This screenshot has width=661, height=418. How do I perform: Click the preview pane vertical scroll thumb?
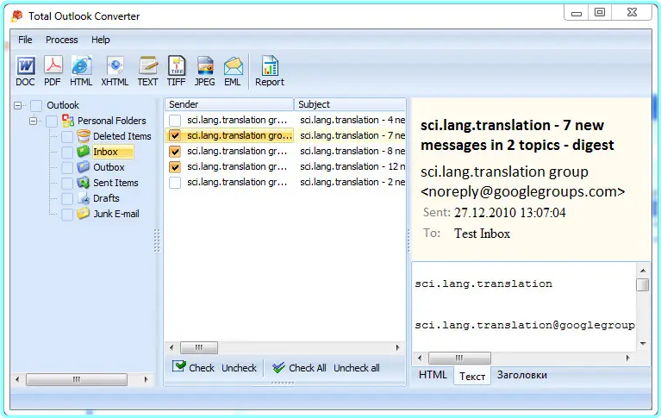[x=642, y=284]
